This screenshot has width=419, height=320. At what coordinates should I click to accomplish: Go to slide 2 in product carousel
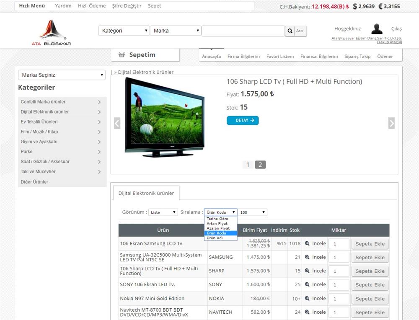260,165
